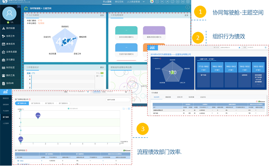
Task: Click 更多 link in 个人行为绩效 panel
Action: click(x=102, y=15)
